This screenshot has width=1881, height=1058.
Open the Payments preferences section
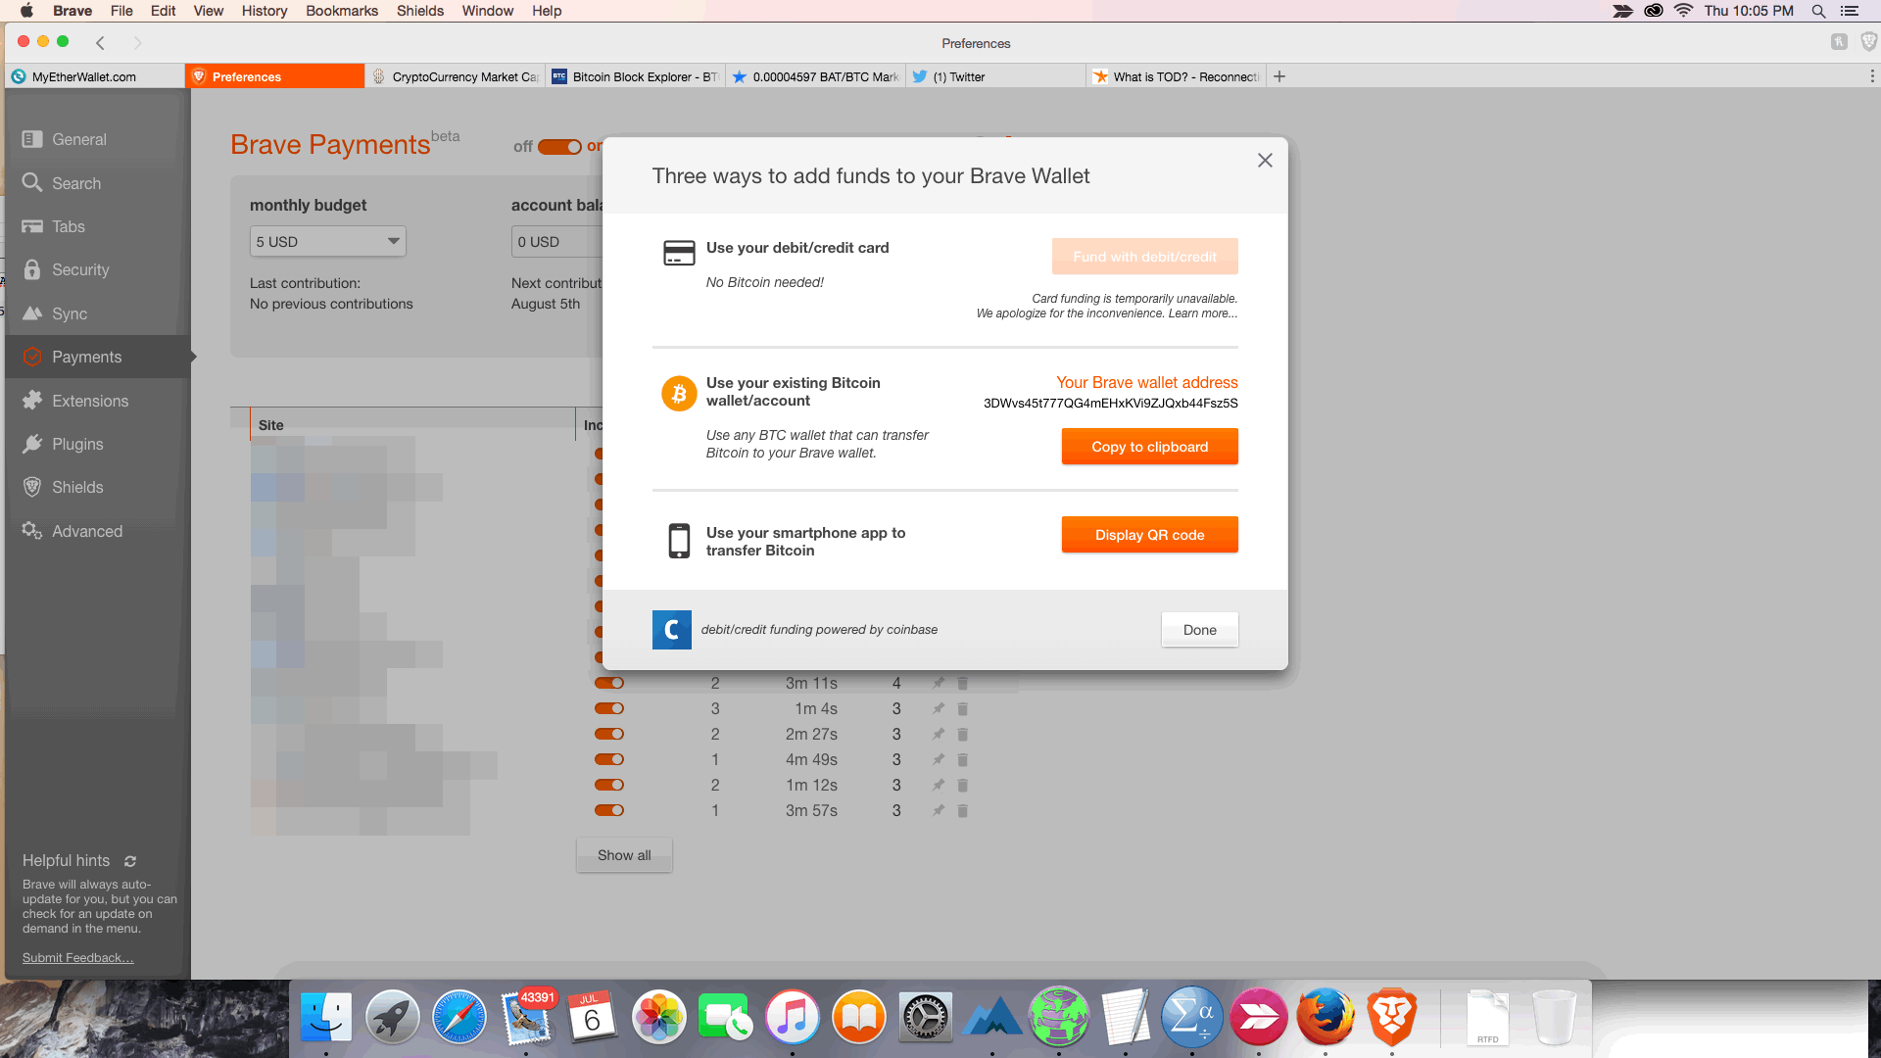(x=96, y=357)
